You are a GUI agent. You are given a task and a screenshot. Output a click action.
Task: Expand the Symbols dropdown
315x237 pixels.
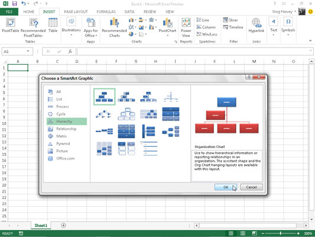288,27
